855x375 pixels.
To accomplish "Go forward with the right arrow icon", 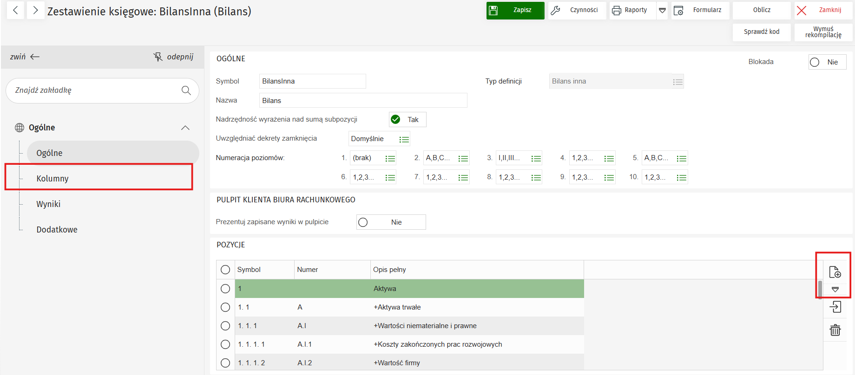I will tap(35, 10).
